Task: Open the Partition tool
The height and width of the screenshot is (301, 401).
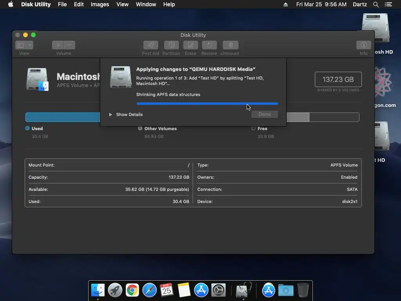Action: tap(172, 45)
